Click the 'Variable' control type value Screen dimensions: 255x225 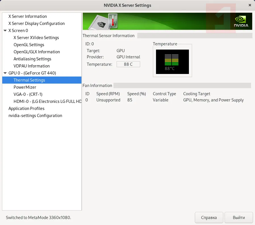[161, 100]
